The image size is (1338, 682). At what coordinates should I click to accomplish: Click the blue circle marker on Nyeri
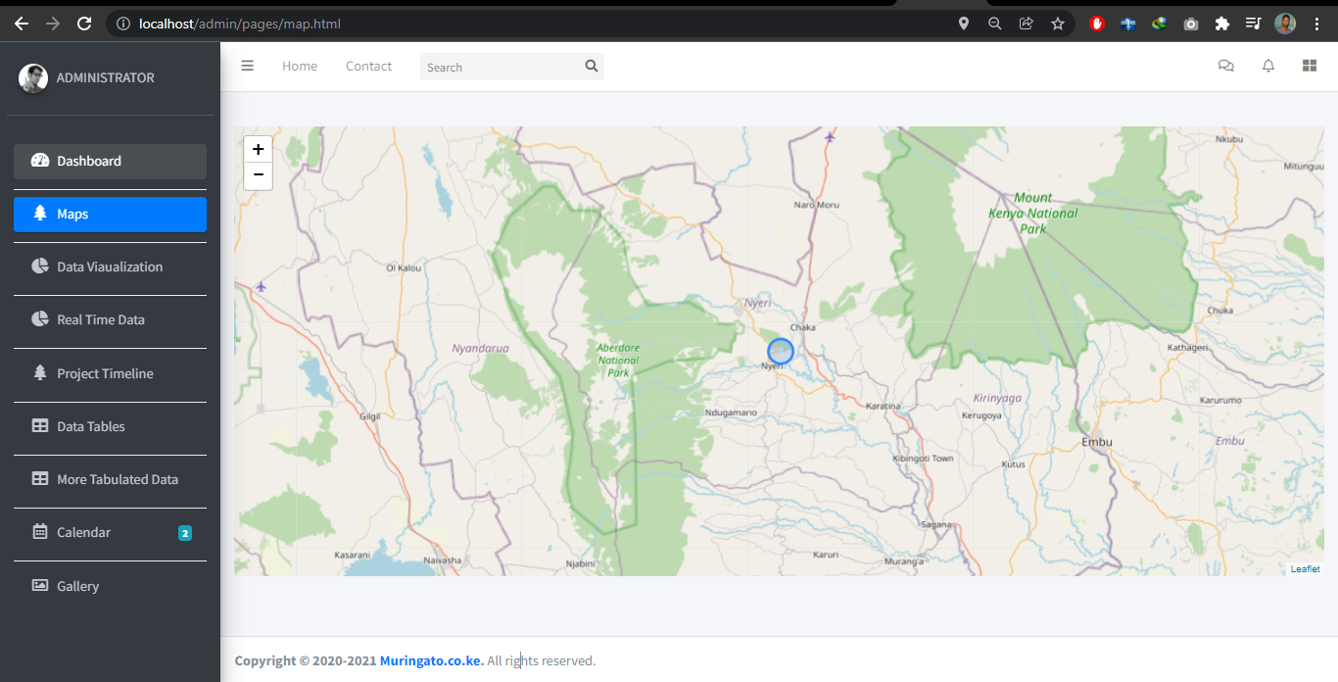click(780, 351)
